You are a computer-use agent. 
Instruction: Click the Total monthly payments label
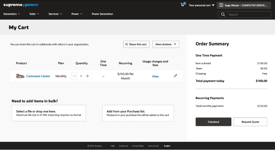pos(209,106)
